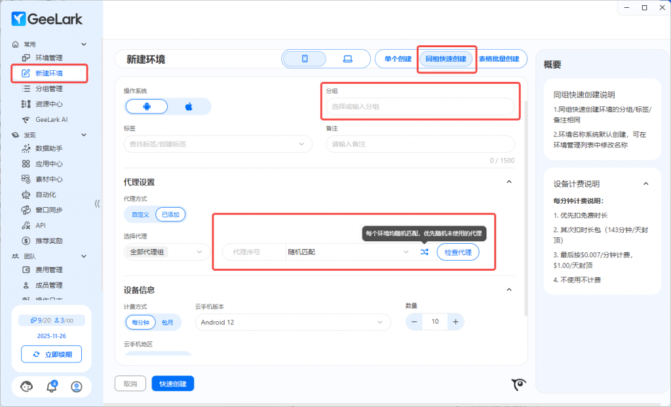Select the Android operating system icon

[x=147, y=106]
